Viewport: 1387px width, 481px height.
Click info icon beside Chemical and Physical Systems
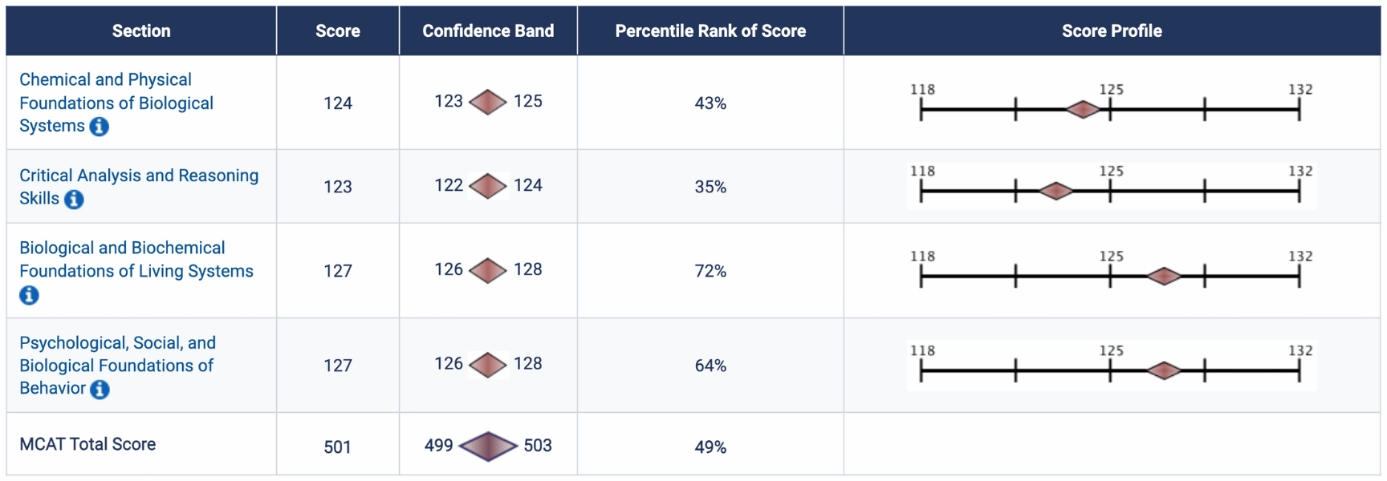coord(99,127)
